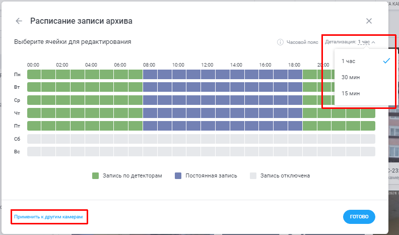Screen dimensions: 399x235
Task: Click the Ср row label
Action: pos(17,100)
